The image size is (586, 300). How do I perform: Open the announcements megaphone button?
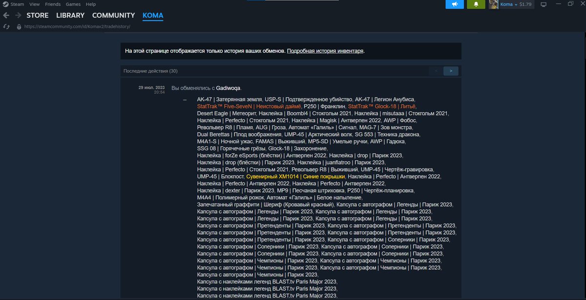pyautogui.click(x=455, y=4)
